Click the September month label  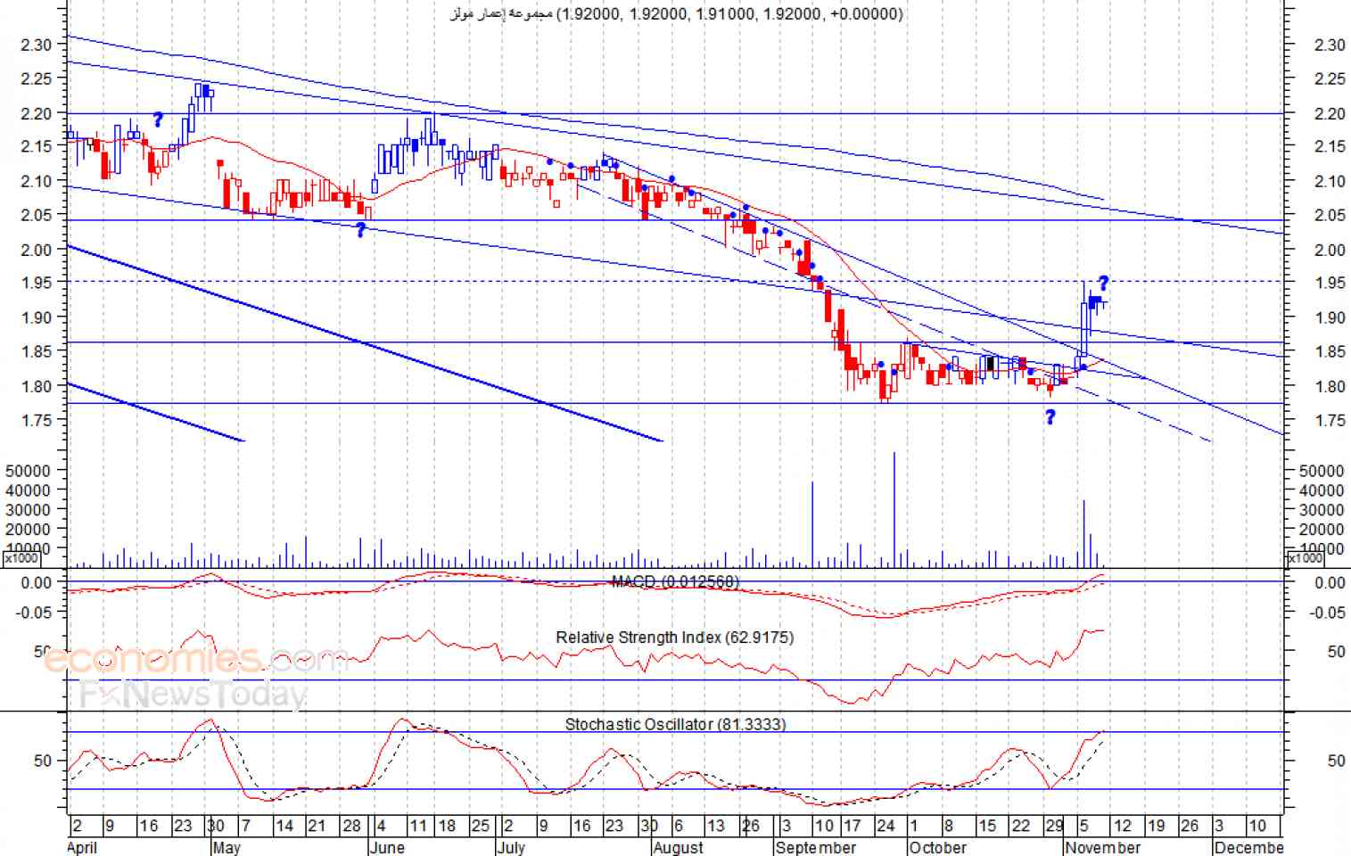click(x=815, y=847)
